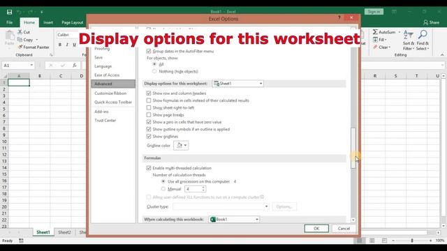
Task: Select All objects radio button
Action: click(154, 64)
